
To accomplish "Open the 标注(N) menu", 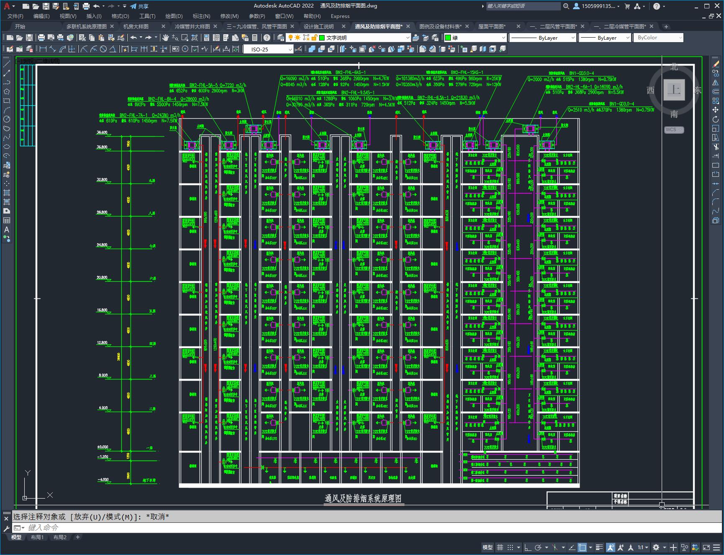I will (x=201, y=16).
